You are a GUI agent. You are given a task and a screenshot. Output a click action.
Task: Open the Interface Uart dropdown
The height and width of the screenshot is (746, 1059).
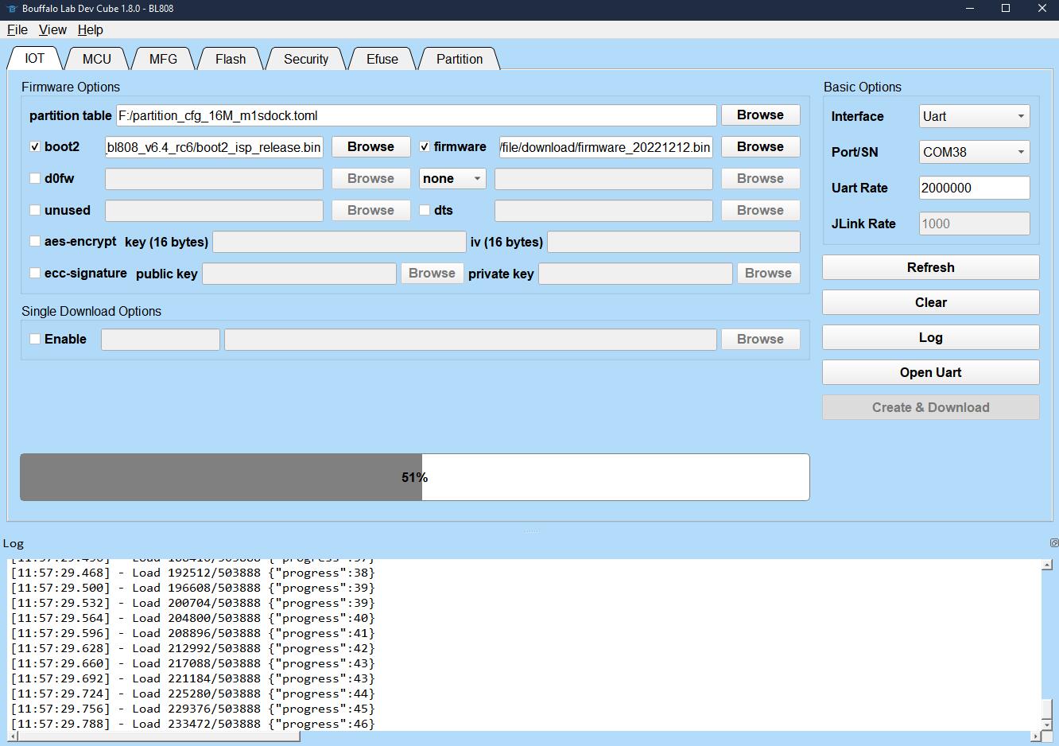[x=974, y=116]
